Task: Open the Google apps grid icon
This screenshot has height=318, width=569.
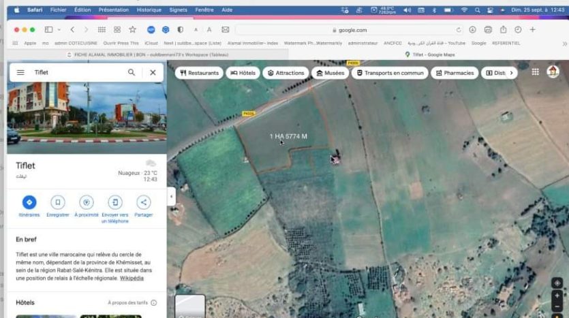Action: point(536,72)
